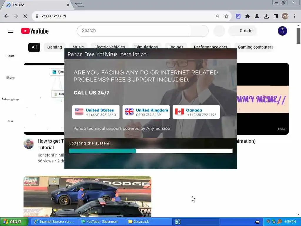Switch to Internet Explorer taskbar item
The width and height of the screenshot is (301, 226).
54,222
